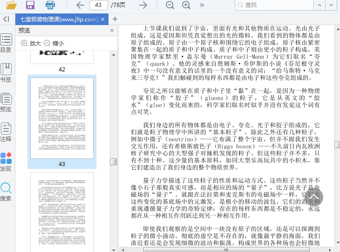Click the page number input field

(98, 5)
